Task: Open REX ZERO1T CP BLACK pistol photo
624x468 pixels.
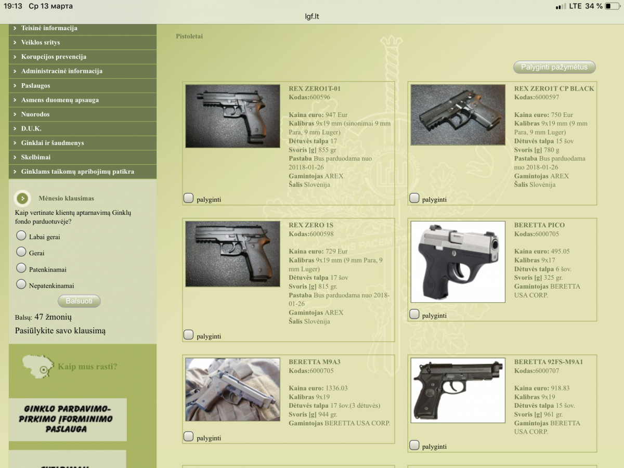Action: [458, 115]
